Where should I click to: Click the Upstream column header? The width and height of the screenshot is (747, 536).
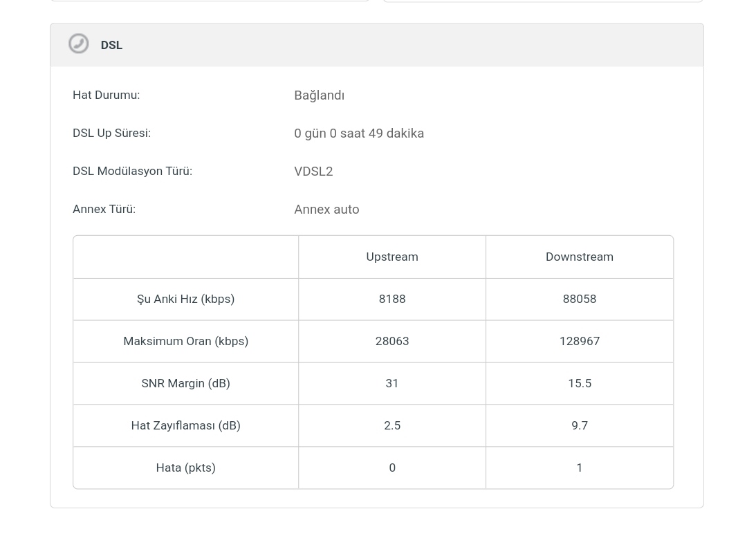392,257
